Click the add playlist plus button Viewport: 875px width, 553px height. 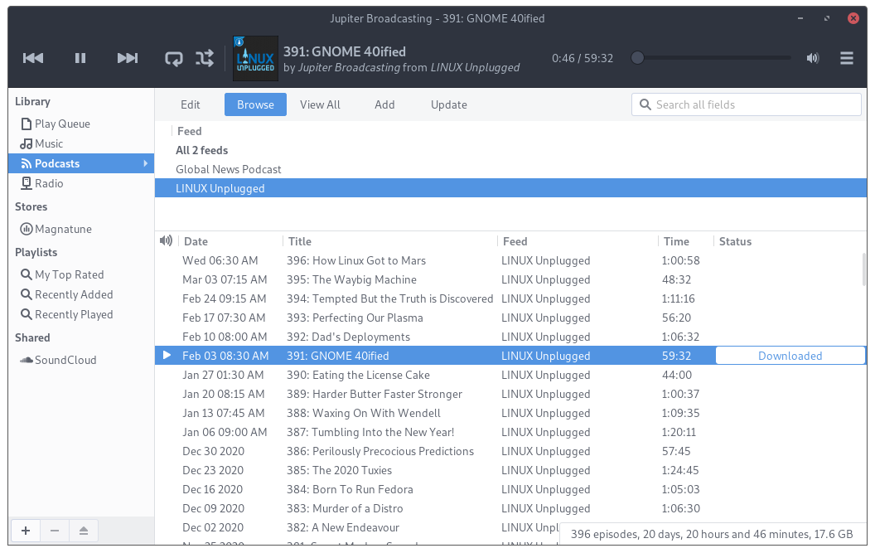tap(26, 531)
